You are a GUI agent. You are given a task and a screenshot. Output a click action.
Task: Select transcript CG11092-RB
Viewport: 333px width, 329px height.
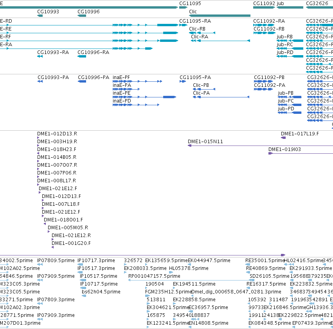(x=264, y=33)
